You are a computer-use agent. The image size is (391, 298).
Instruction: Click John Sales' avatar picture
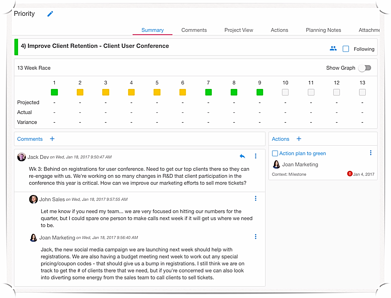[33, 199]
